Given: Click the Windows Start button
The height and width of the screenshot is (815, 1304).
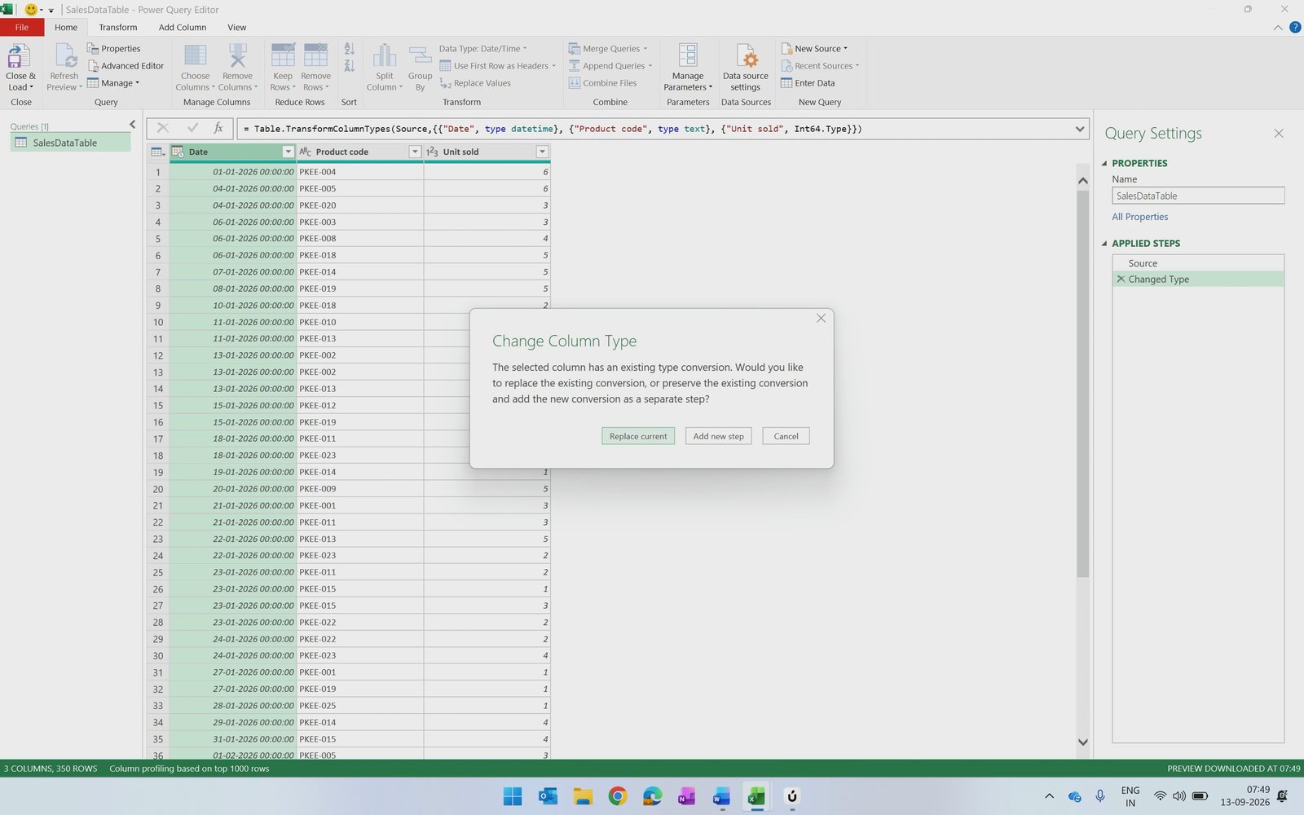Looking at the screenshot, I should (x=513, y=796).
